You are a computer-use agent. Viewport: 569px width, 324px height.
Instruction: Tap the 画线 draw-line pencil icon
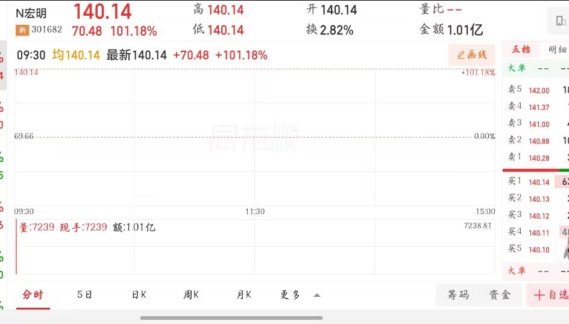461,55
